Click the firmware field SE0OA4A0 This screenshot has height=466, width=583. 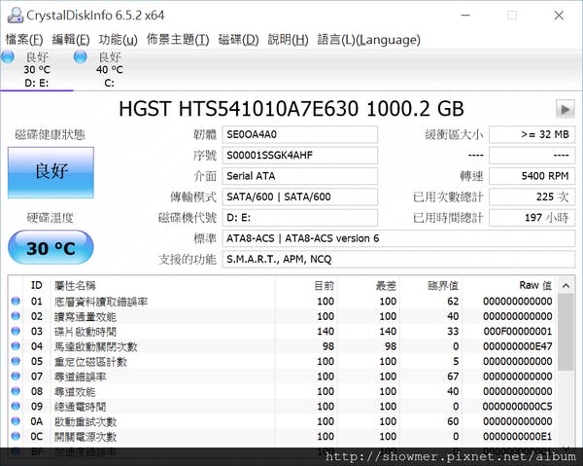pos(299,134)
